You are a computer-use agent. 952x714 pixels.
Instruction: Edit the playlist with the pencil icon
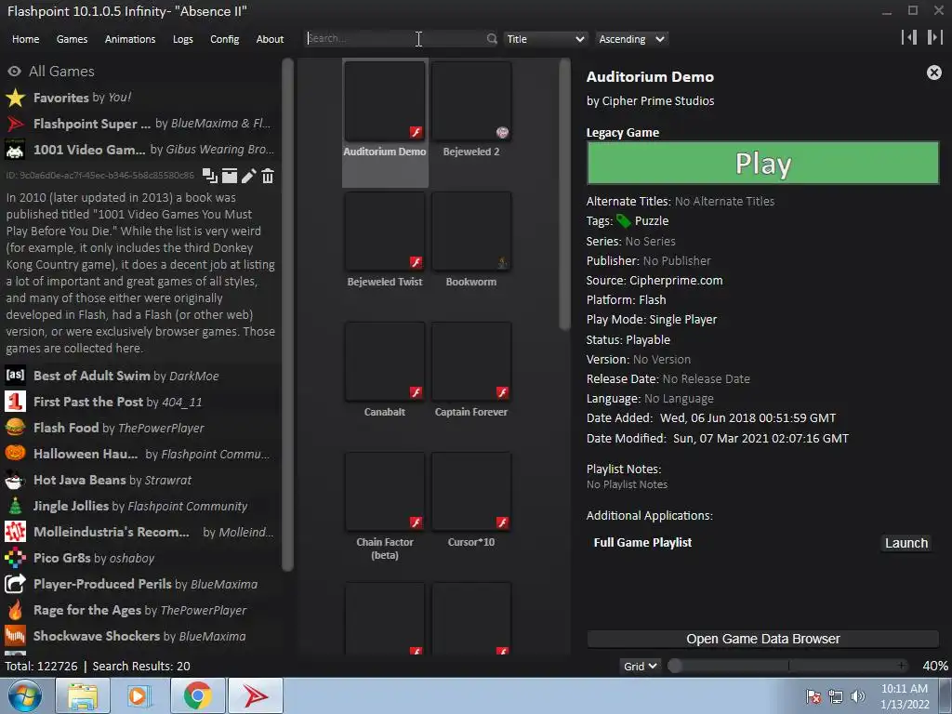[x=248, y=176]
